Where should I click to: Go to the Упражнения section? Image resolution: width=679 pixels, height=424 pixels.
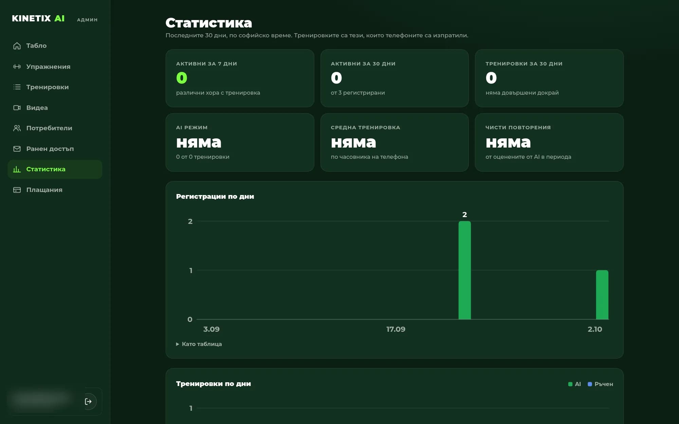[x=55, y=66]
